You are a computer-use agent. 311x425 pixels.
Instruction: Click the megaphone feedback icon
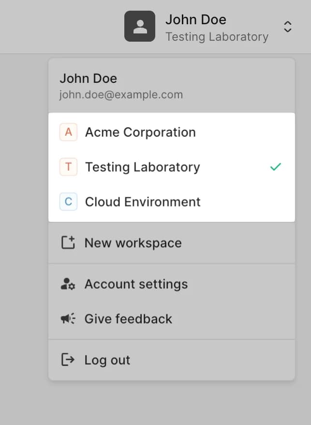coord(68,318)
